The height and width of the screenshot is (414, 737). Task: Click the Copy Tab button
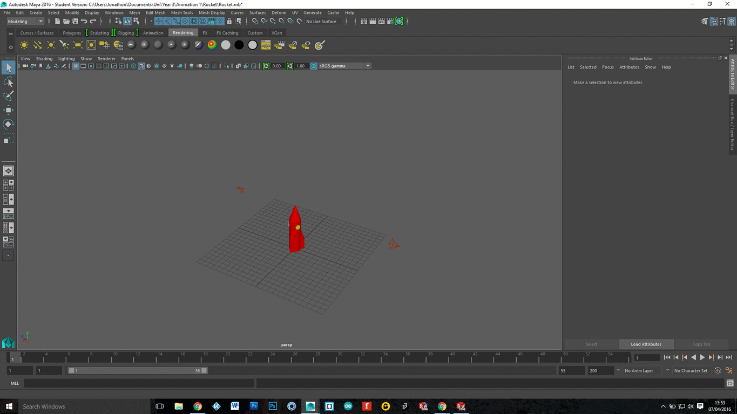point(701,344)
